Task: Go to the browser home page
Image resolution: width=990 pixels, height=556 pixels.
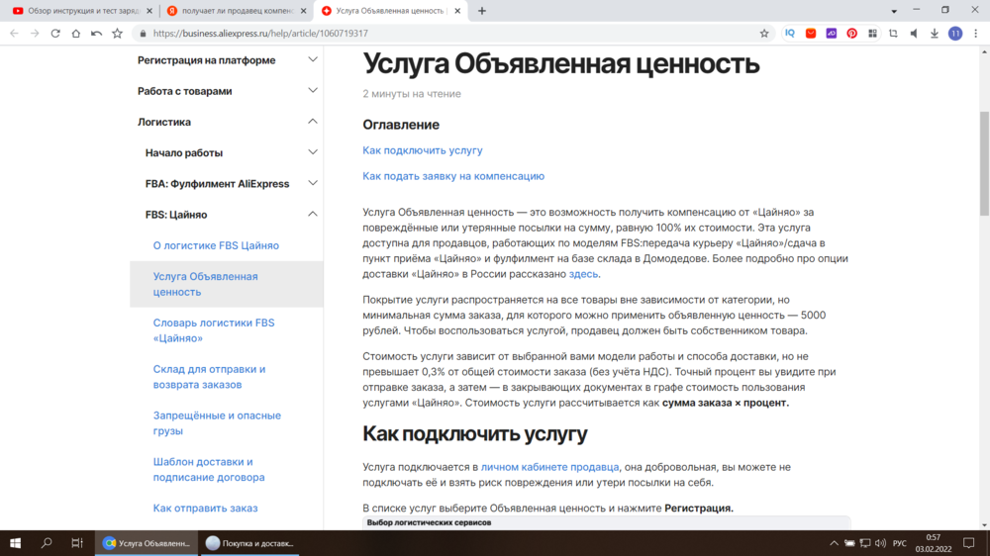Action: coord(76,33)
